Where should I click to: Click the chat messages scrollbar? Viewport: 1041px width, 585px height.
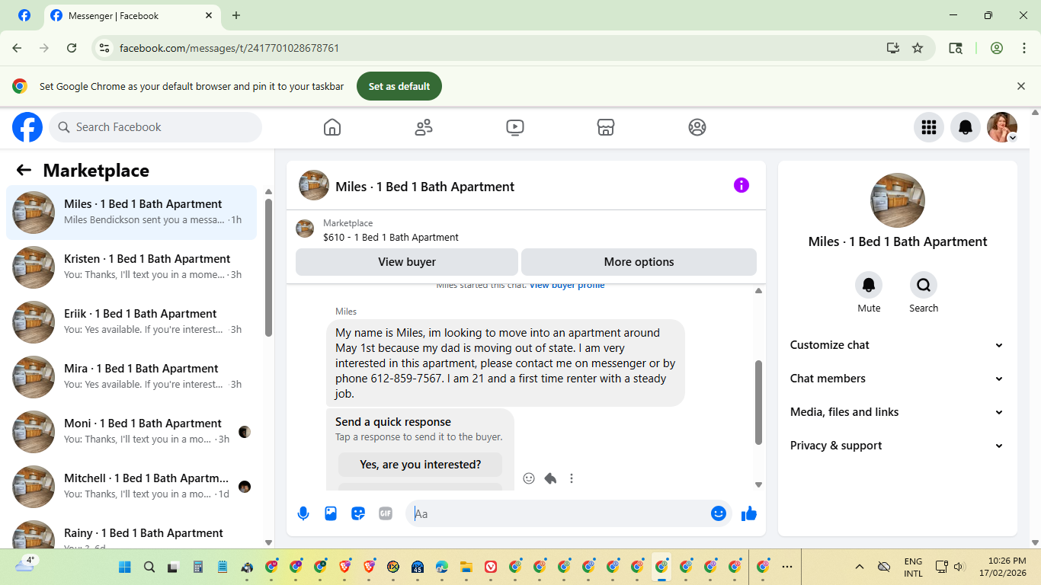click(758, 402)
